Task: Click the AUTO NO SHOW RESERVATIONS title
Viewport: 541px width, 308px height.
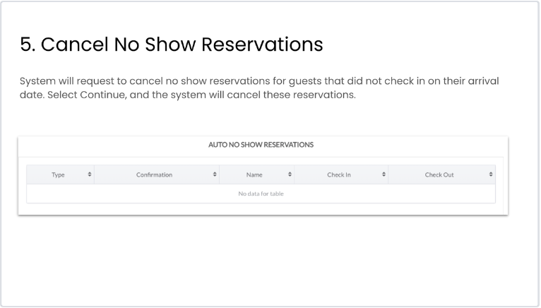Action: (261, 145)
